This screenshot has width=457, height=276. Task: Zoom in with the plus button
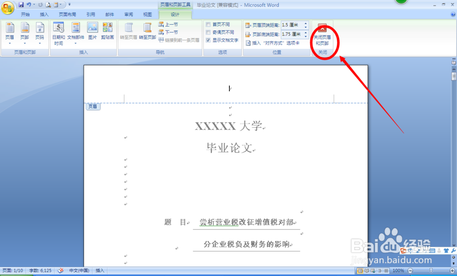452,271
